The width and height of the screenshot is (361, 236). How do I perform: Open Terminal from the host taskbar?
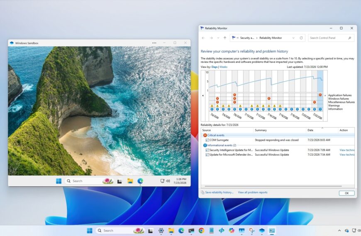click(x=191, y=231)
